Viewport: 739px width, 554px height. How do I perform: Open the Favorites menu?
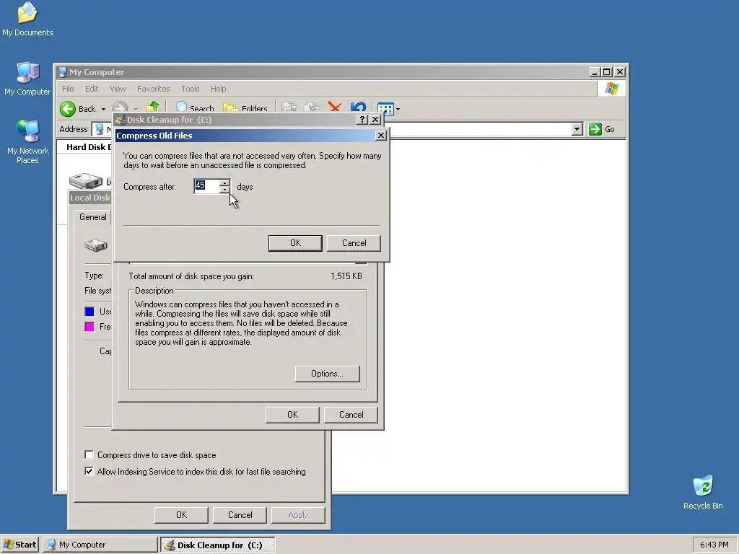(x=153, y=89)
